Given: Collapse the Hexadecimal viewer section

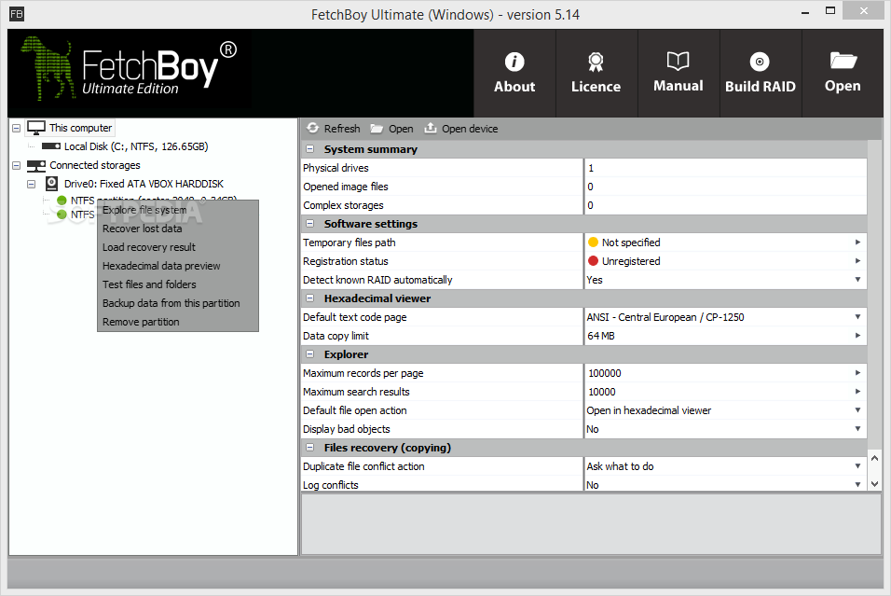Looking at the screenshot, I should click(309, 298).
